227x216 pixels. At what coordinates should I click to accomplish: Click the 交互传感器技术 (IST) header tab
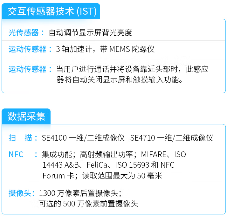52,11
